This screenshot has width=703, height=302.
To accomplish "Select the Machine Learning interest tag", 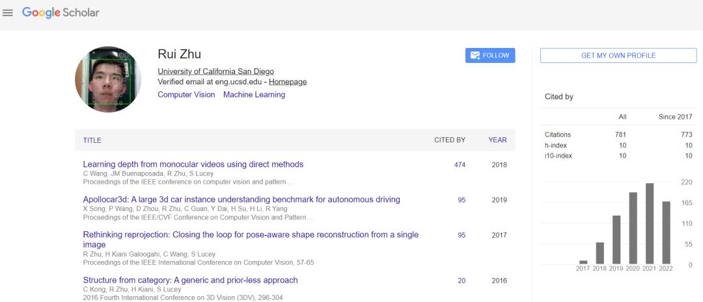I will [254, 95].
